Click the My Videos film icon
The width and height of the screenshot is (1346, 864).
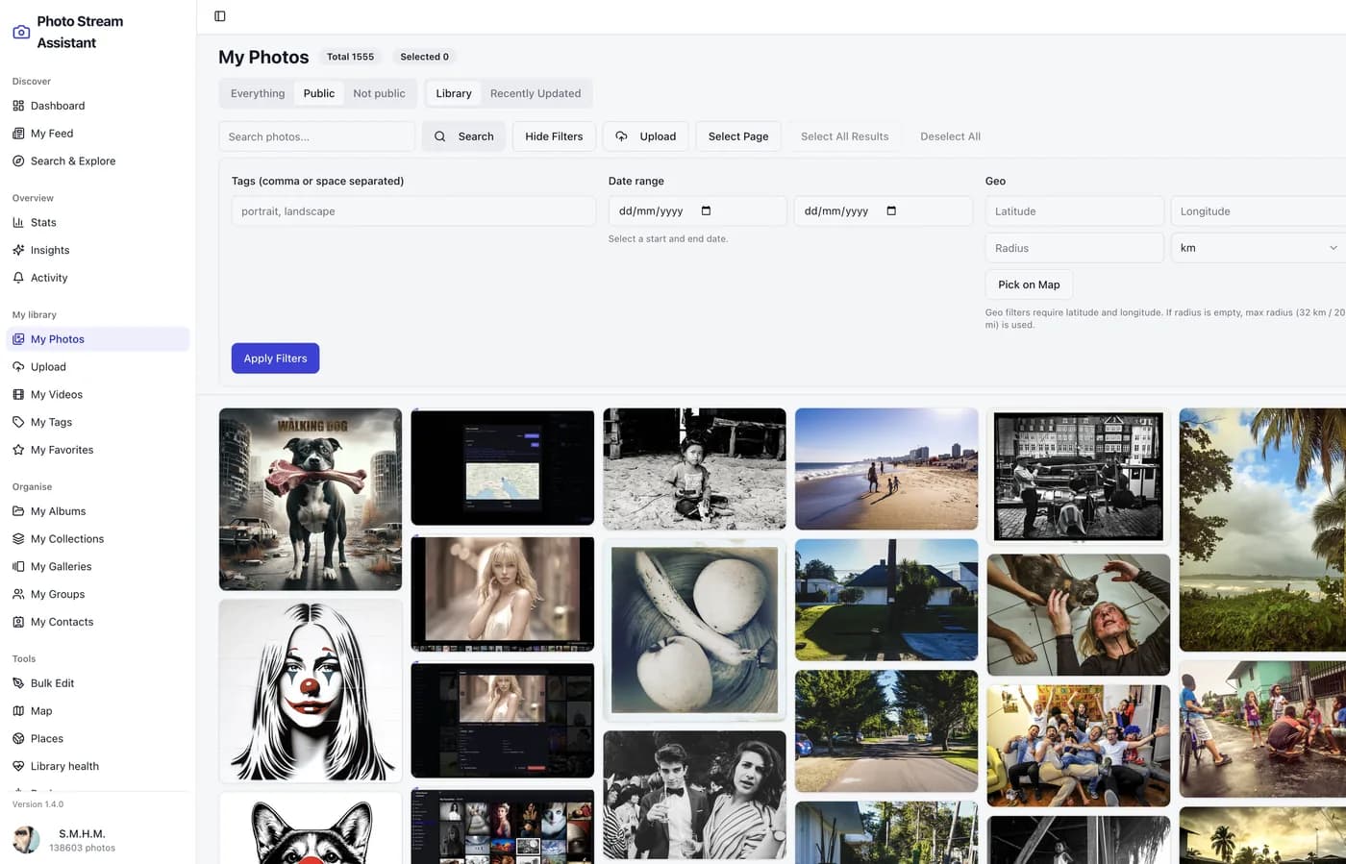(x=18, y=394)
